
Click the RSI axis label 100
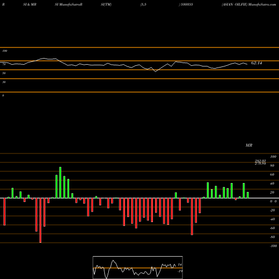(x=4, y=51)
